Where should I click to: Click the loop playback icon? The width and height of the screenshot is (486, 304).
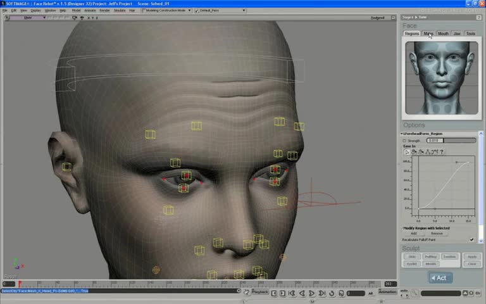[333, 293]
